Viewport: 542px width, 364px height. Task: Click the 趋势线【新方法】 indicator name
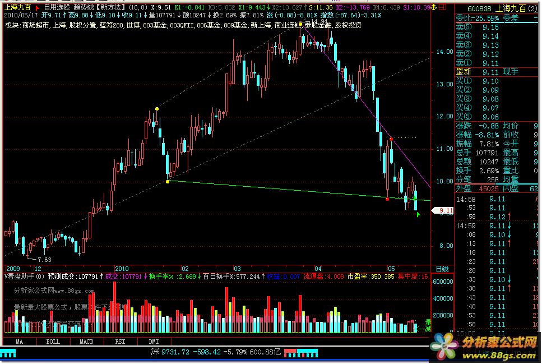100,7
